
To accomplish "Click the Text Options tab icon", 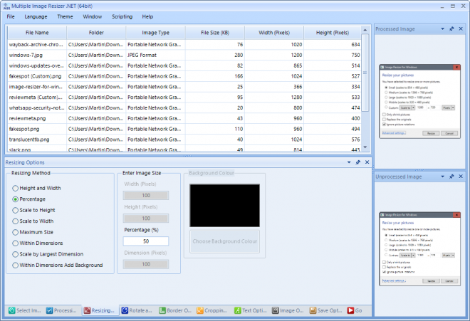I will point(237,310).
